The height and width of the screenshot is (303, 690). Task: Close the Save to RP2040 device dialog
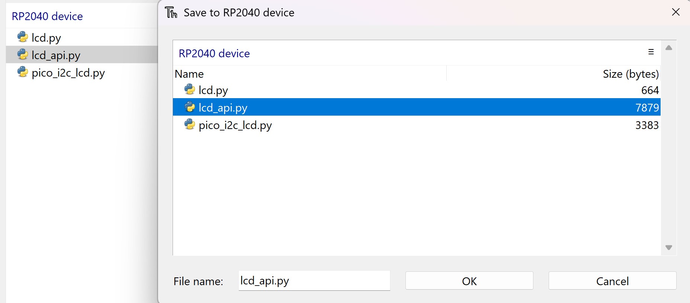click(675, 12)
